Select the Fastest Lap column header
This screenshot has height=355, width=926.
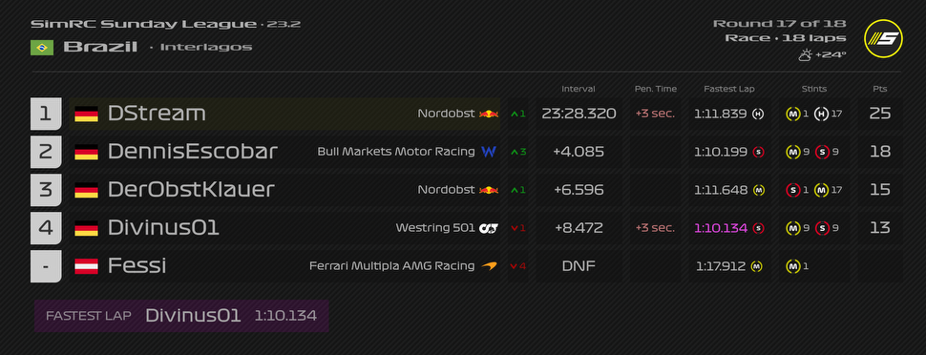tap(728, 89)
